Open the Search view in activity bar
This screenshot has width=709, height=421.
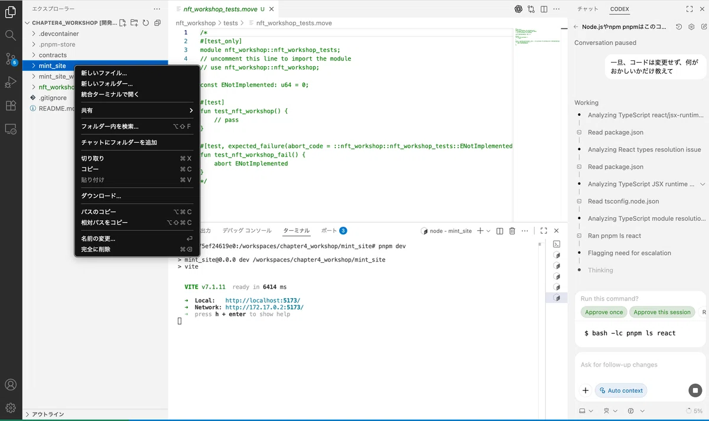click(x=11, y=35)
